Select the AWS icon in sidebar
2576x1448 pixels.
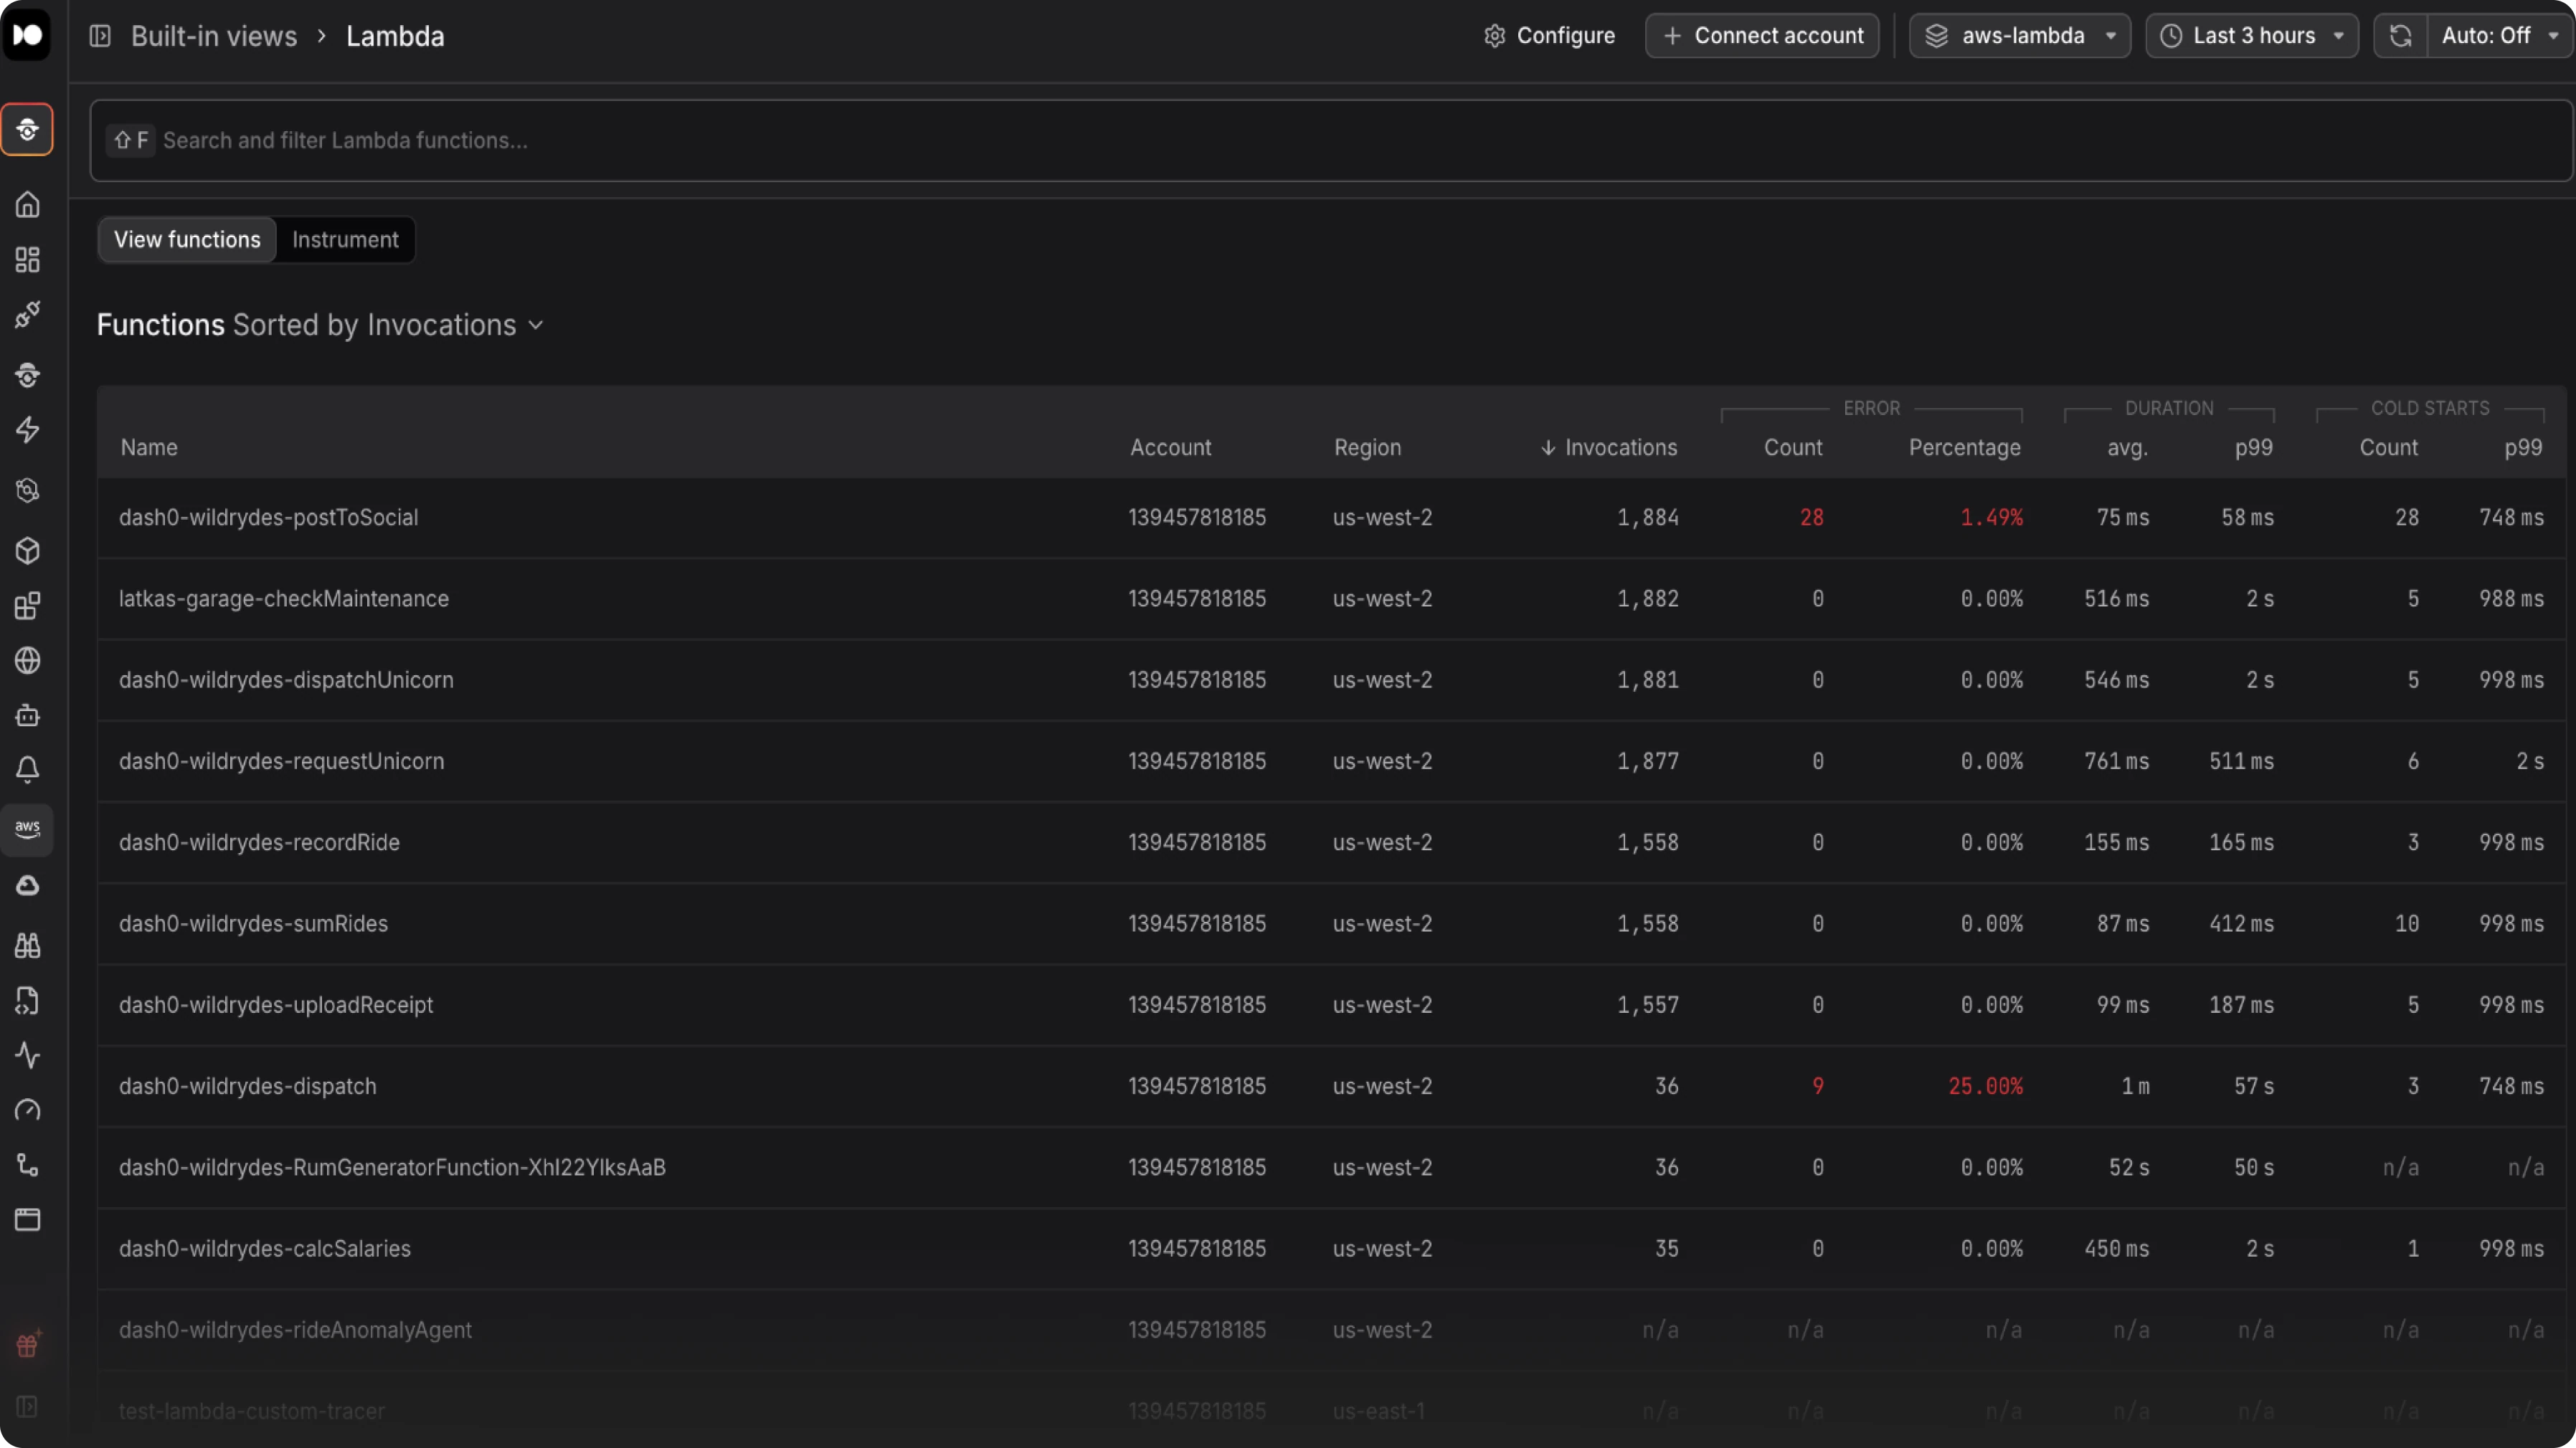27,829
